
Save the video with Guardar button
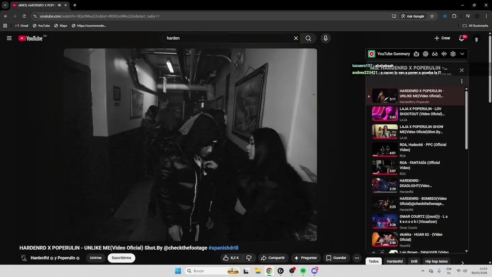(336, 258)
